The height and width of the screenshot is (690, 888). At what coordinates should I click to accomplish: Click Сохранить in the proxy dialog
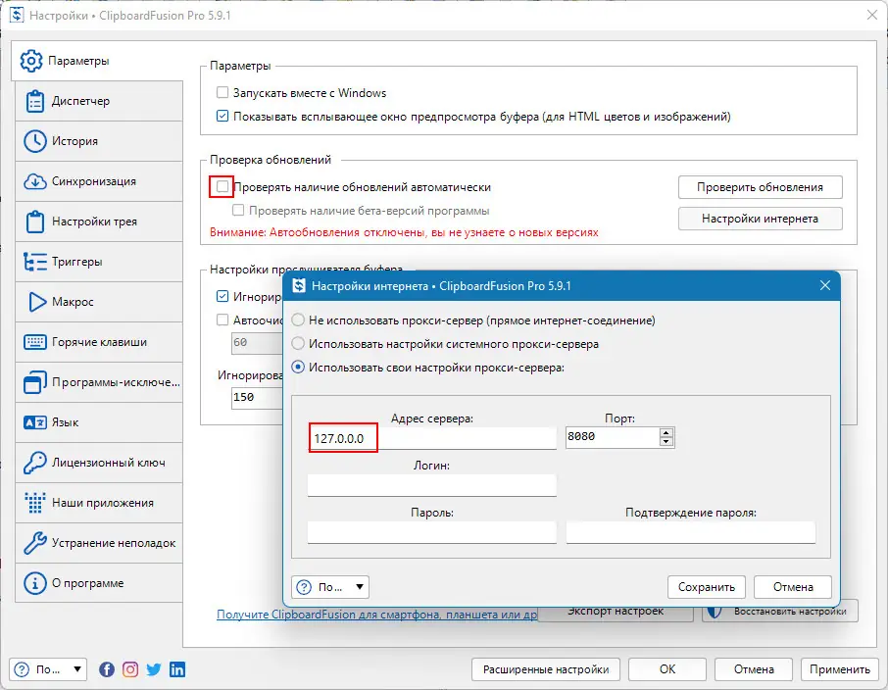[x=707, y=587]
